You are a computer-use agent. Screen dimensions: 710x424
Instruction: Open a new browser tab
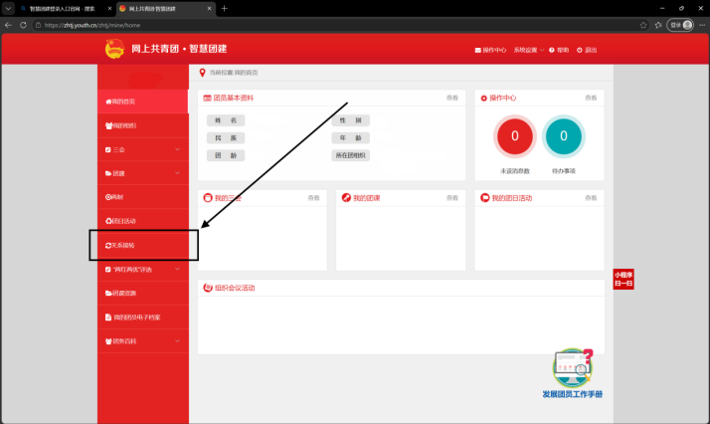225,9
